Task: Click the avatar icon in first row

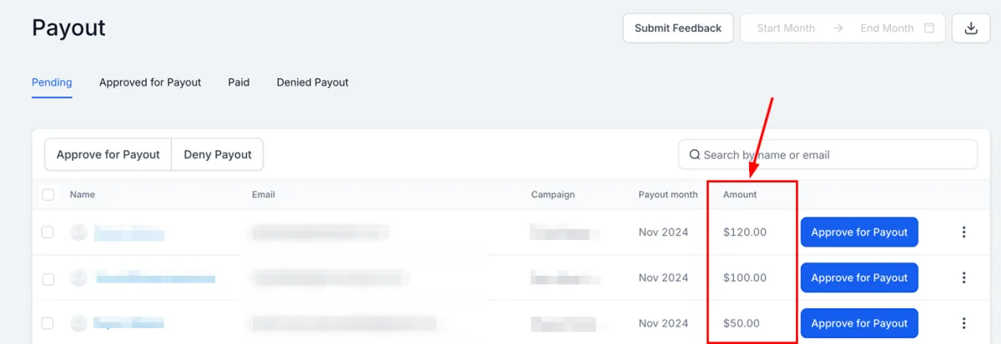Action: [x=78, y=232]
